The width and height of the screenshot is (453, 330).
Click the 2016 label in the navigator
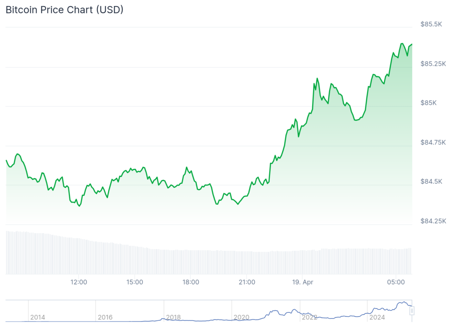click(105, 317)
